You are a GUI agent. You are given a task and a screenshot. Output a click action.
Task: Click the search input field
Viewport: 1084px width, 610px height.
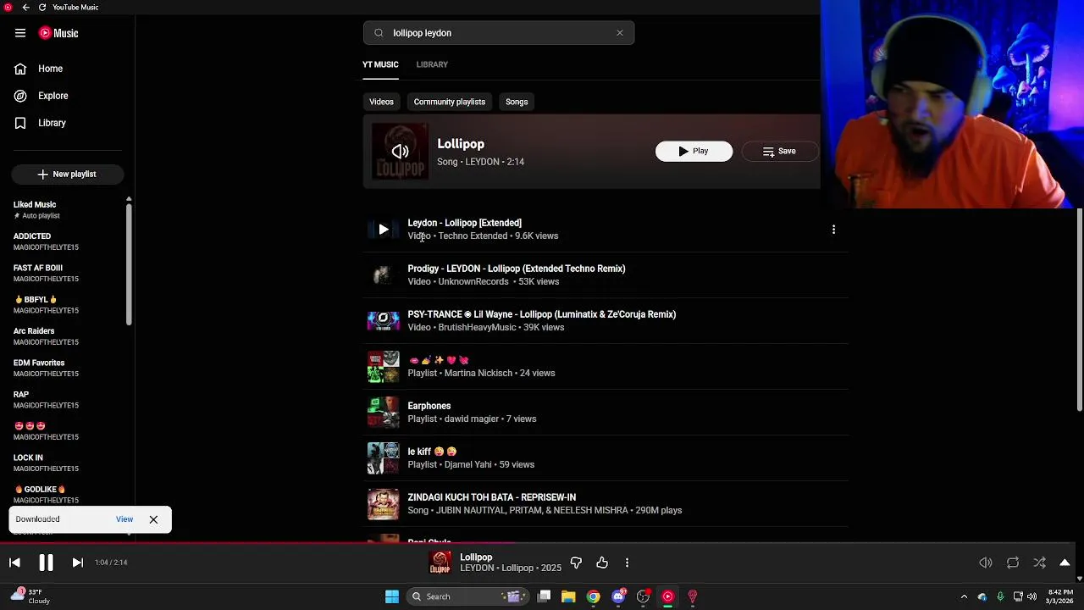pyautogui.click(x=499, y=33)
